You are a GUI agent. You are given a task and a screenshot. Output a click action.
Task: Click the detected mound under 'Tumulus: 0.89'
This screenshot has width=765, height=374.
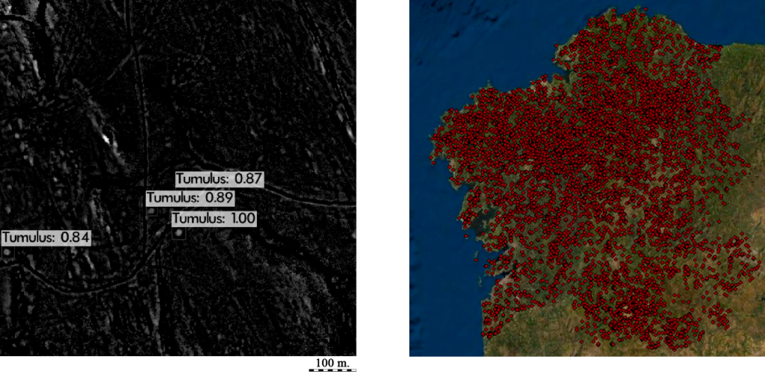pyautogui.click(x=152, y=211)
